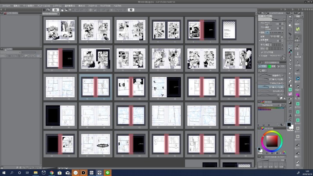
Task: Expand the 入り抜き settings plus
Action: pos(259,56)
